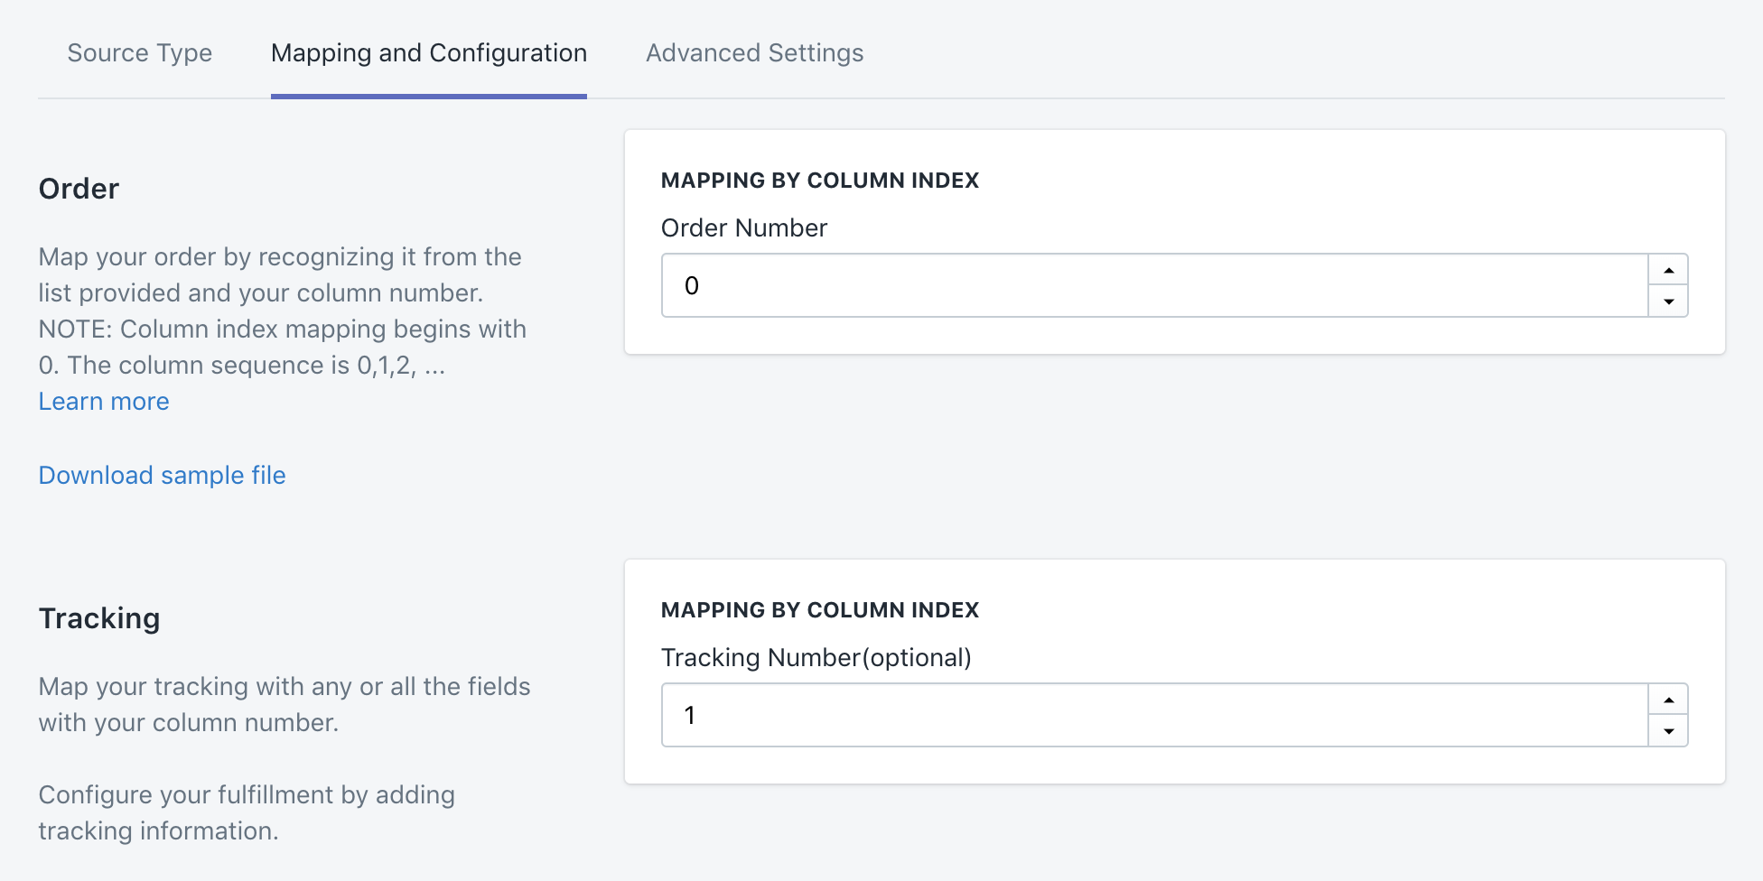Decrement the Tracking Number column index
Viewport: 1763px width, 881px height.
[x=1669, y=731]
